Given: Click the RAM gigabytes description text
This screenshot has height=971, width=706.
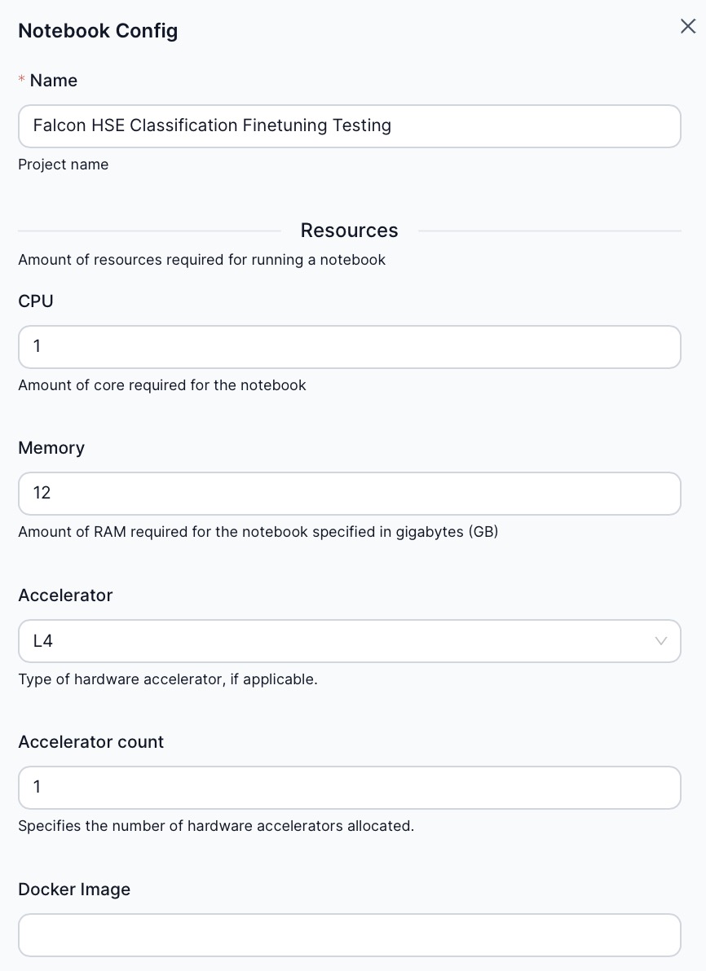Looking at the screenshot, I should [258, 531].
